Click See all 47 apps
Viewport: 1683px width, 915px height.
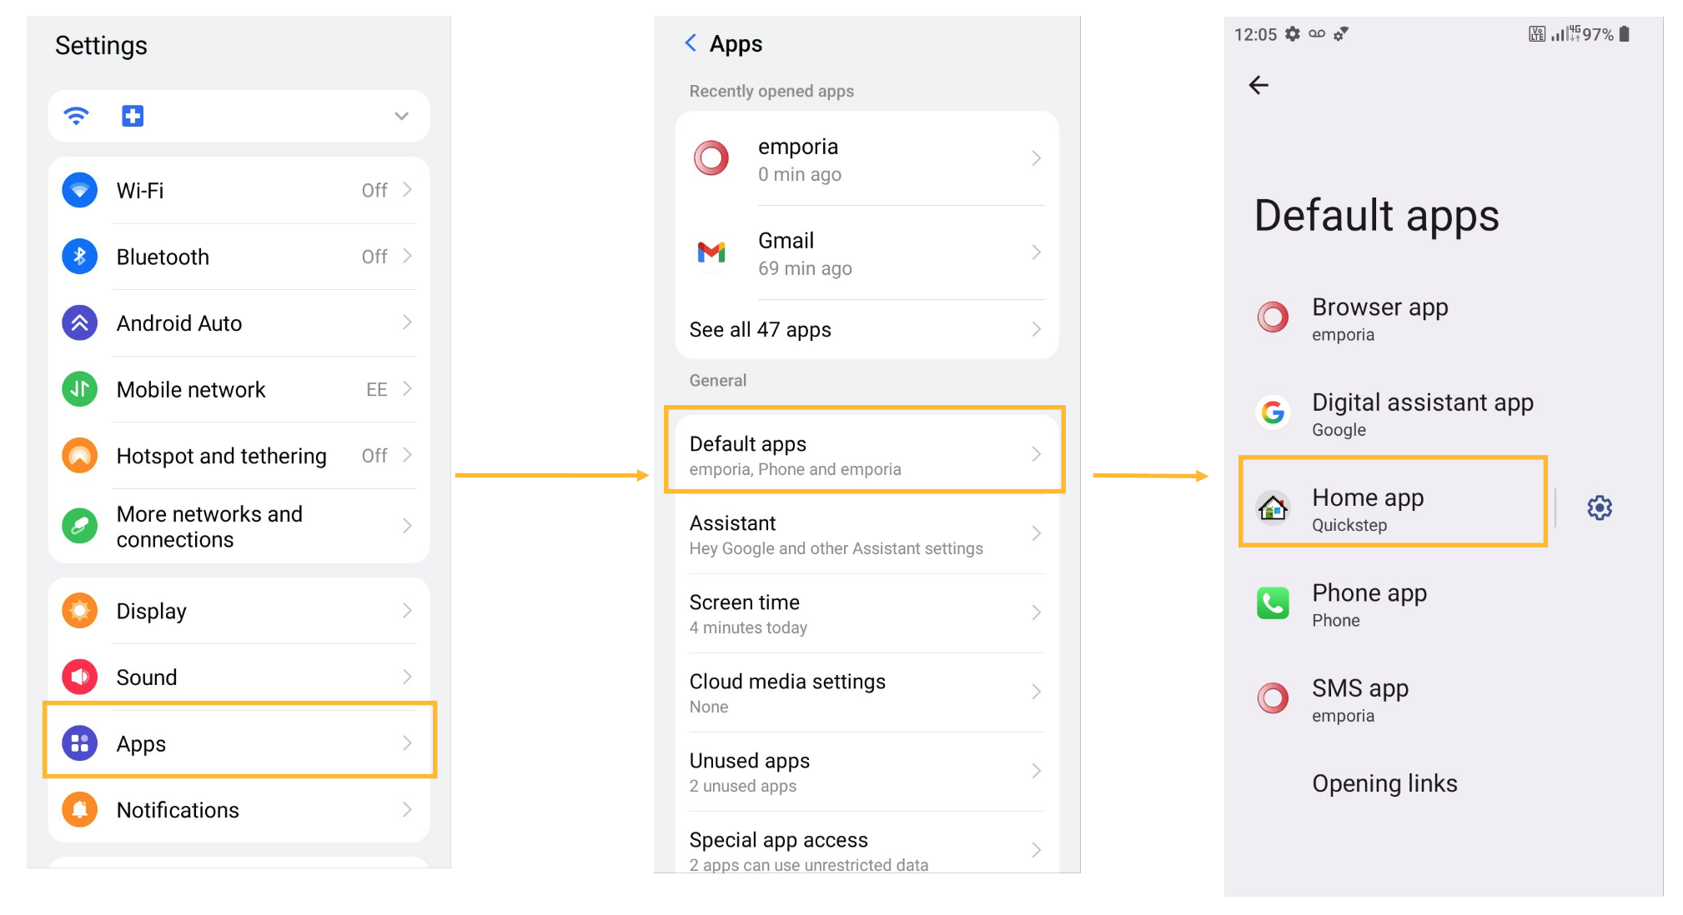tap(865, 329)
